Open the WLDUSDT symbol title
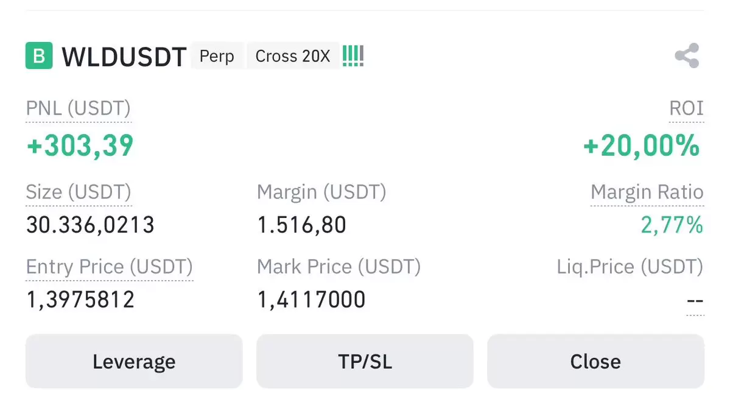The height and width of the screenshot is (411, 730). [x=124, y=57]
